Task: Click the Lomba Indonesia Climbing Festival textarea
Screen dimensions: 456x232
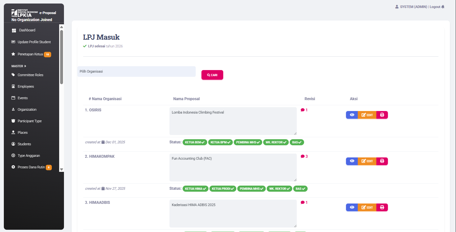Action: 233,121
